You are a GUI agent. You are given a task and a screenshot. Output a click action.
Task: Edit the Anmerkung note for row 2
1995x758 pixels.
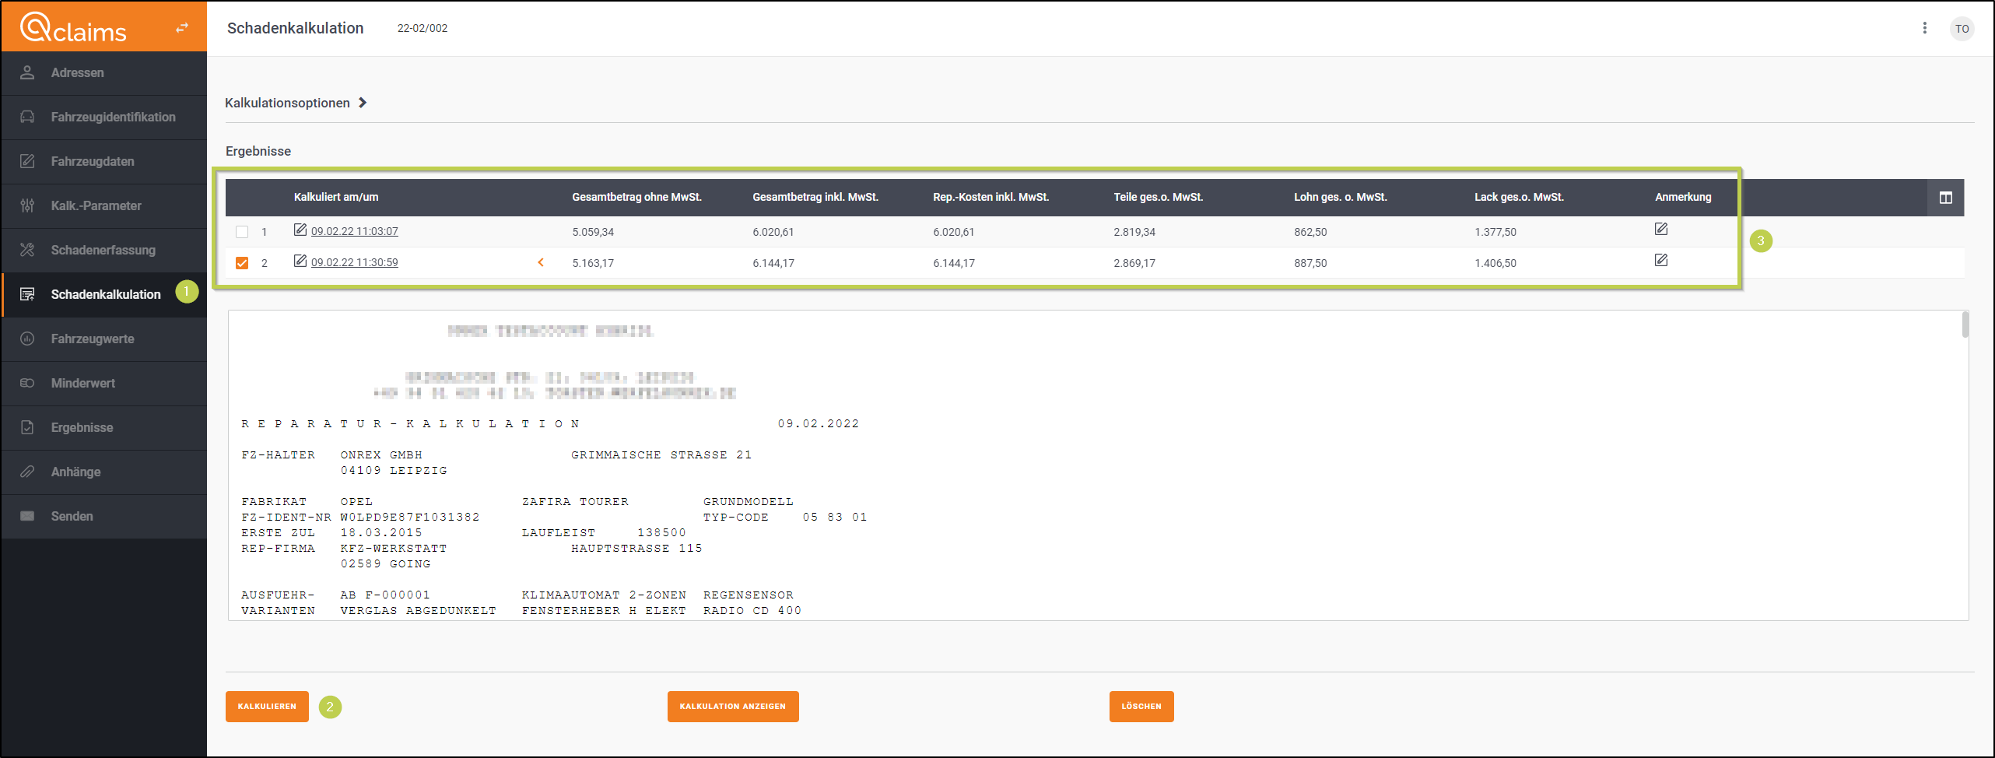1660,261
